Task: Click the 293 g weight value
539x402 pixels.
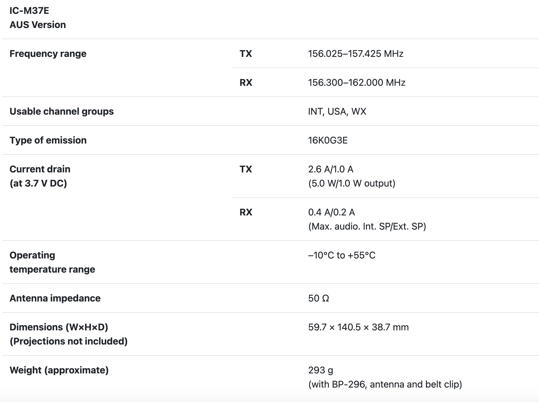Action: coord(320,370)
